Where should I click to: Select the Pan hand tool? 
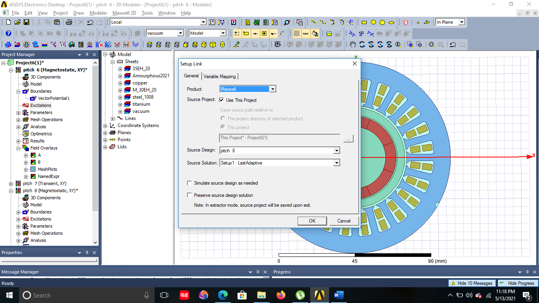click(x=353, y=44)
